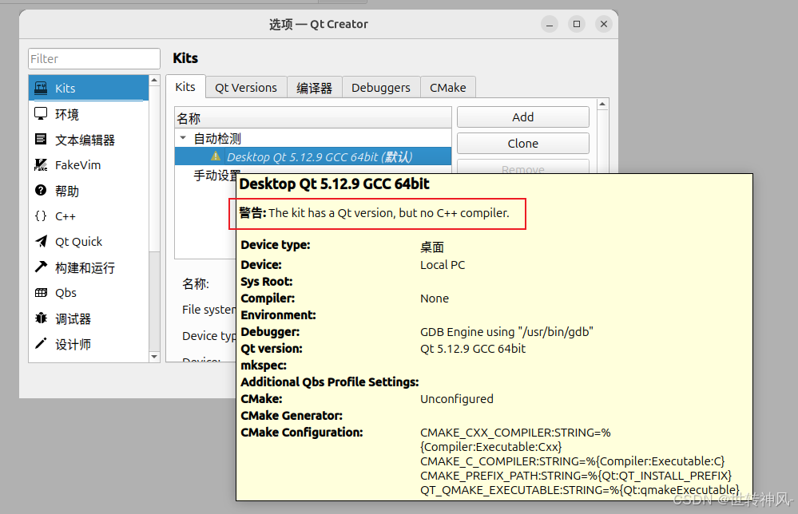Click the kits panel scrollbar up arrow

click(x=602, y=105)
